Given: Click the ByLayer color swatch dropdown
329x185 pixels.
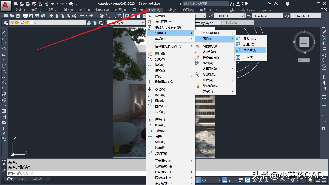Looking at the screenshot, I should click(126, 23).
